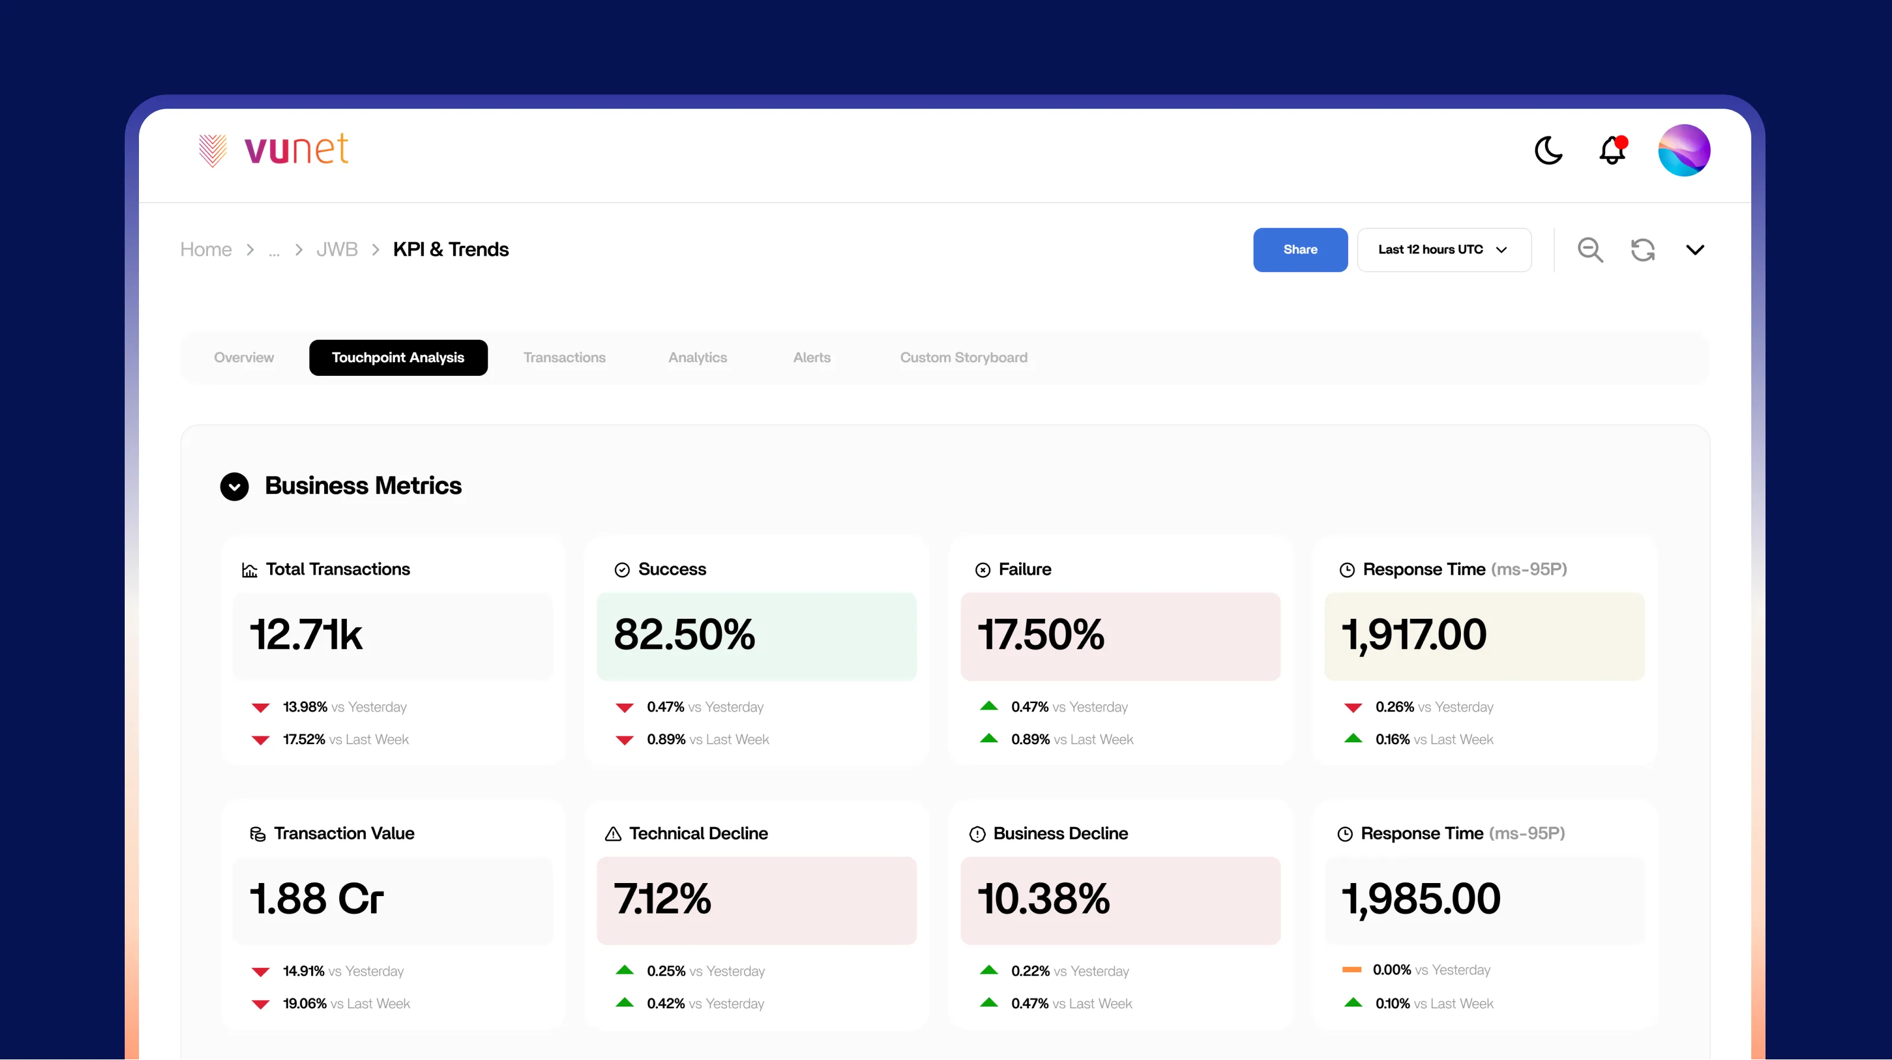The height and width of the screenshot is (1060, 1892).
Task: Collapse the Business Metrics section
Action: click(x=235, y=486)
